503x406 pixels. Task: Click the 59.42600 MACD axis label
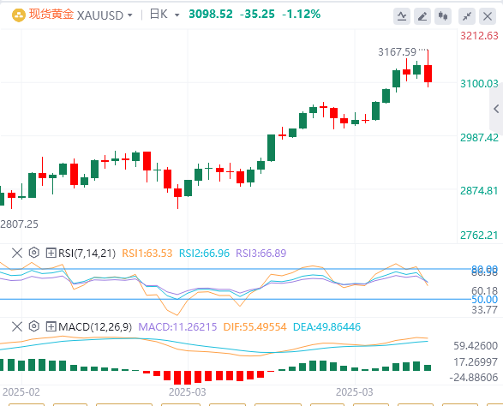click(x=476, y=346)
